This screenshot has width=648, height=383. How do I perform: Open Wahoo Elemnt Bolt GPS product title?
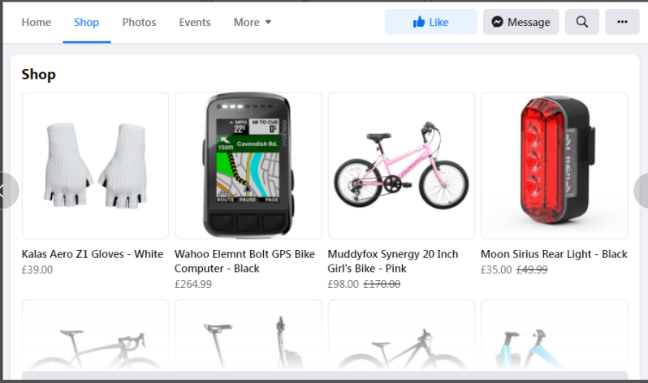pos(244,260)
